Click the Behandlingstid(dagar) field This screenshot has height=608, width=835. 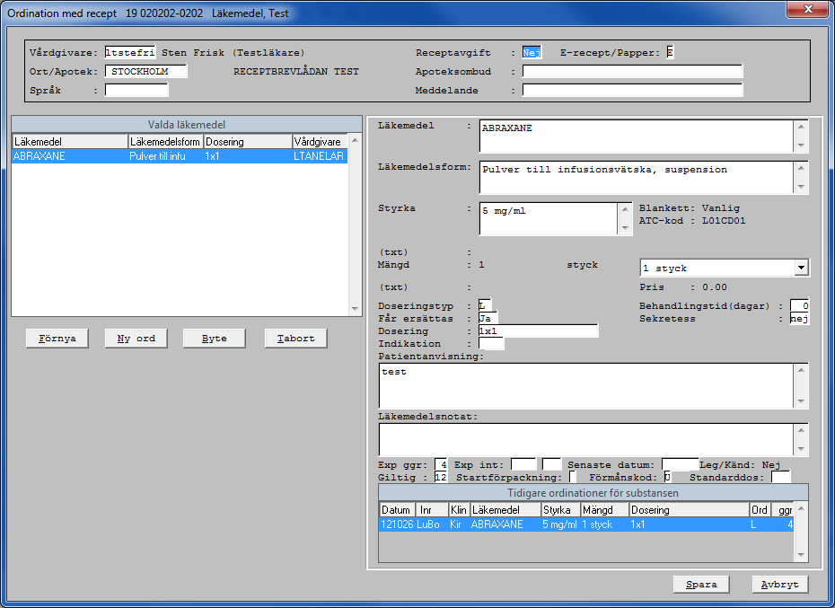pyautogui.click(x=799, y=306)
